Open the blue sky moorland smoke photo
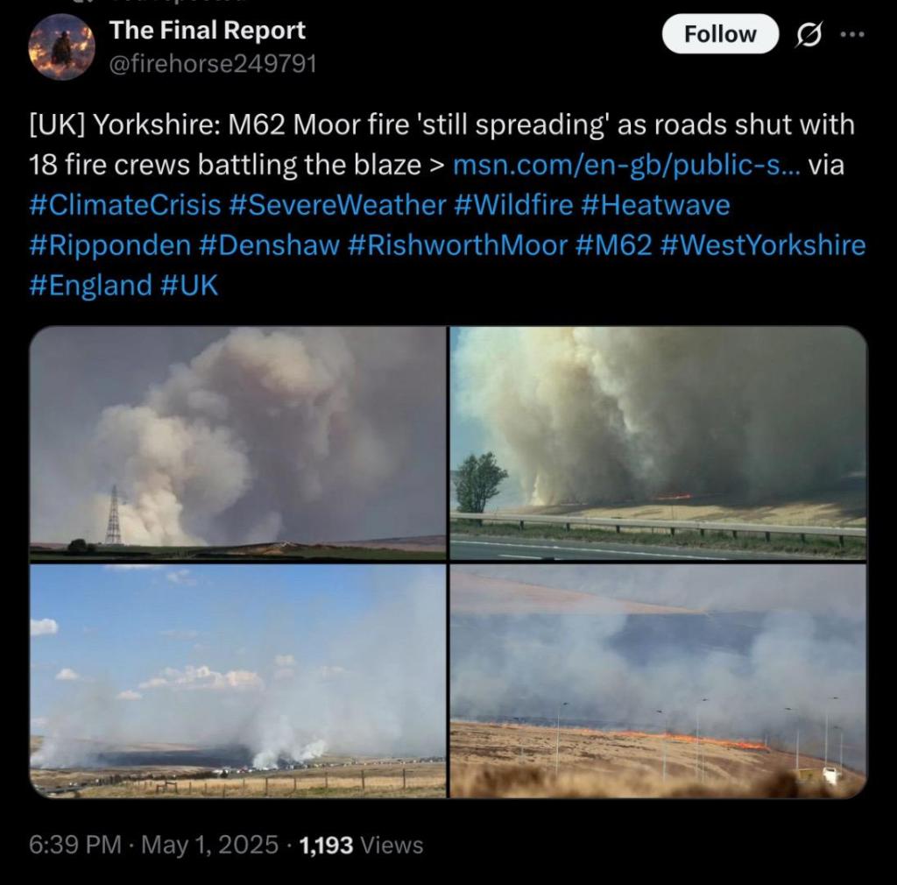This screenshot has height=885, width=897. (x=237, y=681)
